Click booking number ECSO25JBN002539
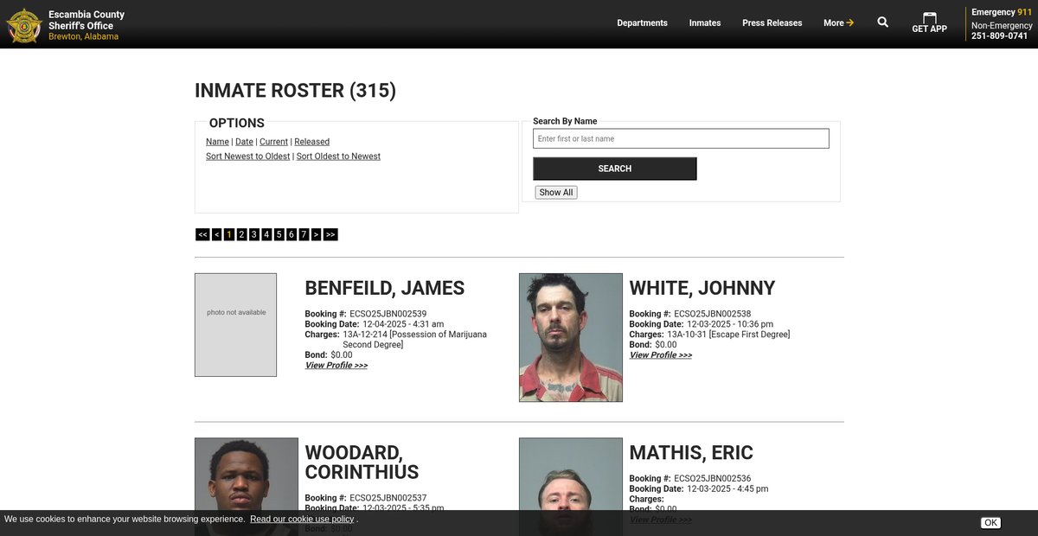1038x536 pixels. pyautogui.click(x=388, y=314)
